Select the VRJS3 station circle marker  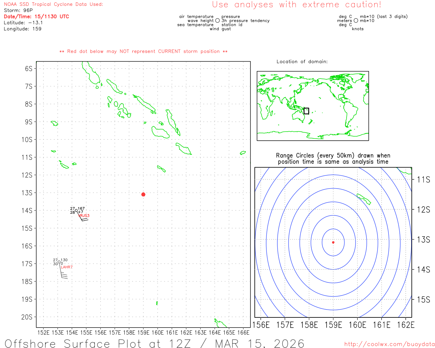pyautogui.click(x=76, y=210)
